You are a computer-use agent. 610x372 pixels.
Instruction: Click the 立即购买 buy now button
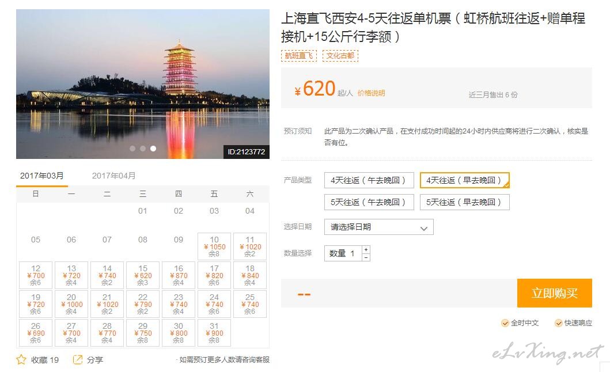point(555,293)
